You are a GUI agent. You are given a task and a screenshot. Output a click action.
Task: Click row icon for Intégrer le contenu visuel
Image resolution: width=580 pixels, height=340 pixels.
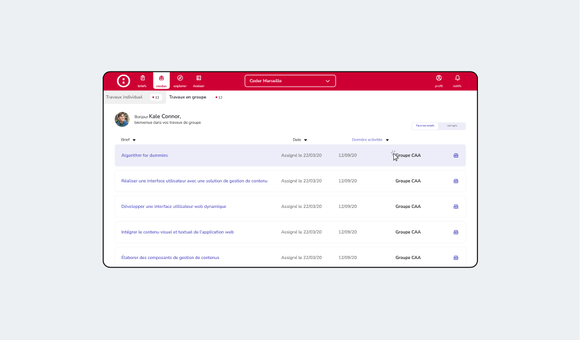(456, 232)
